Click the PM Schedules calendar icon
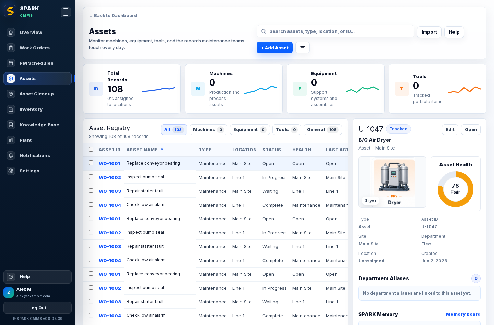The image size is (494, 325). point(11,63)
